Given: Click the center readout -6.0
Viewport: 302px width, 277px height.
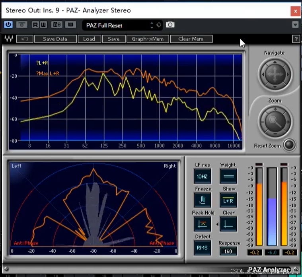Looking at the screenshot, I should point(272,252).
